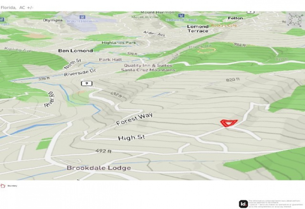This screenshot has height=209, width=305.
Task: Click the High St road label
Action: 132,138
